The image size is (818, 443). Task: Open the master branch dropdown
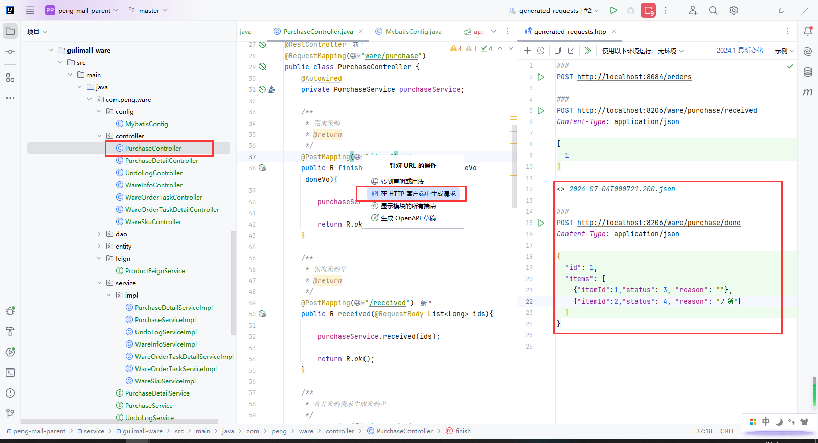tap(148, 10)
